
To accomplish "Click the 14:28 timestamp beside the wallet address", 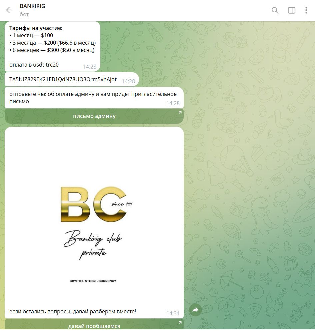I will (128, 82).
